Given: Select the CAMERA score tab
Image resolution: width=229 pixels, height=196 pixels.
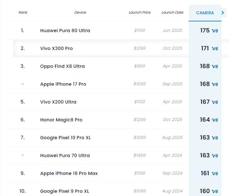Looking at the screenshot, I should click(x=205, y=13).
